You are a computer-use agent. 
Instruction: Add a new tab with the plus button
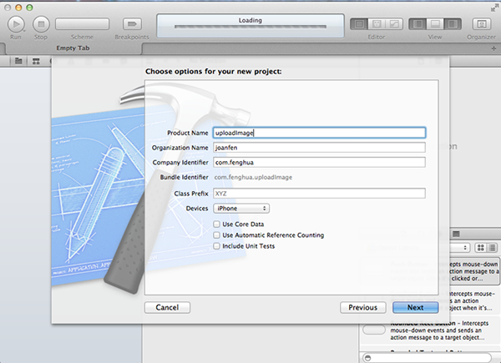pos(493,48)
